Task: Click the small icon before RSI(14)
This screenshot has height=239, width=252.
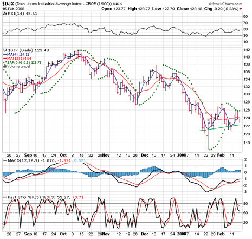Action: (5, 14)
